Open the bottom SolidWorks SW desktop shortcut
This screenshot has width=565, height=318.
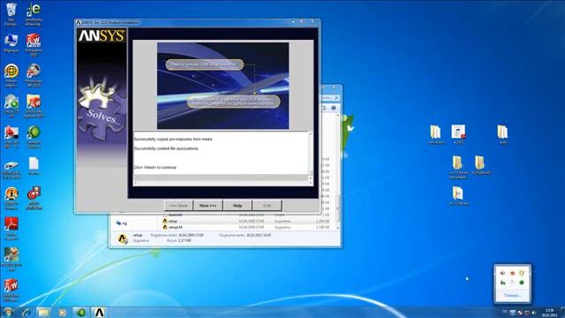click(x=11, y=290)
